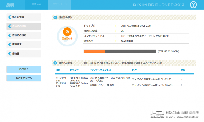Click the 結果 column header
The height and width of the screenshot is (122, 204).
click(183, 70)
